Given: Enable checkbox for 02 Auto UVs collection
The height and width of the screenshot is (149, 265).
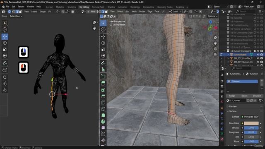Looking at the screenshot, I should pos(255,18).
